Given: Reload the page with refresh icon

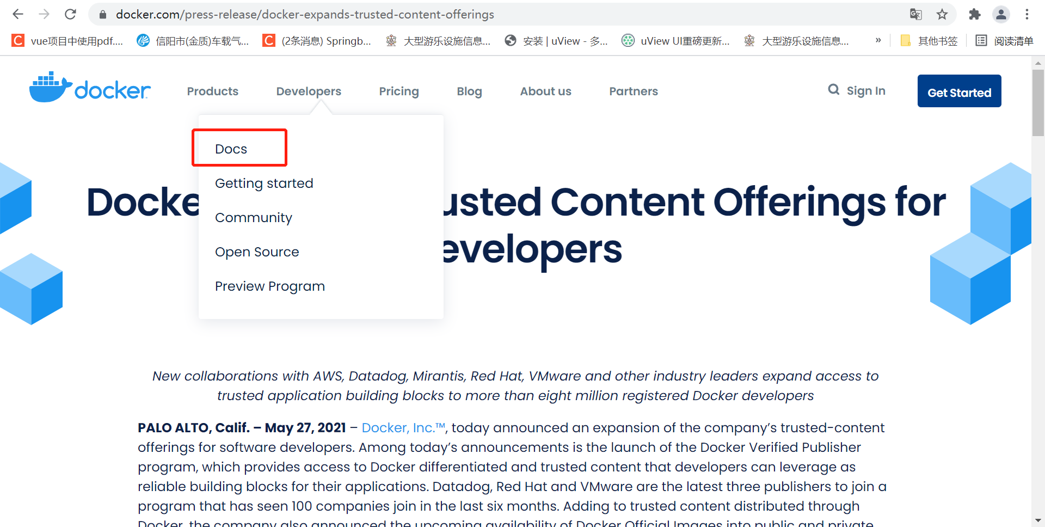Looking at the screenshot, I should (70, 14).
